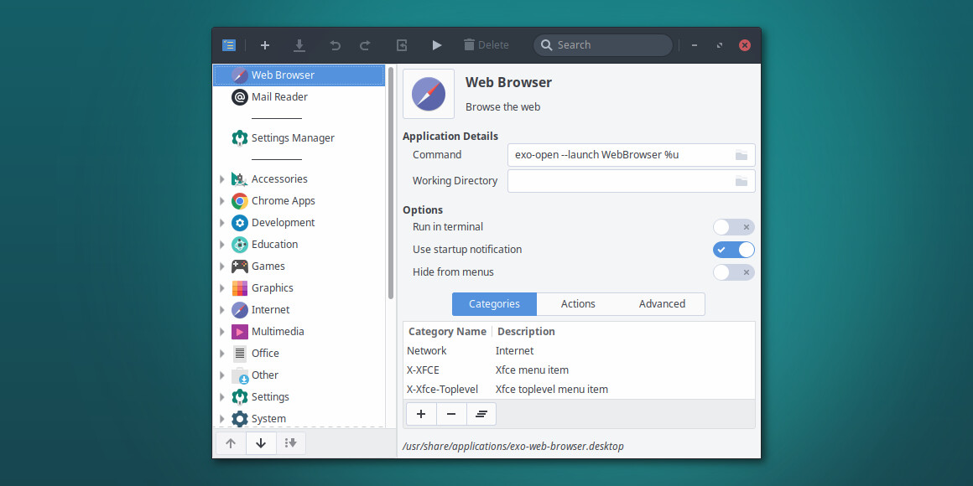Switch to the Actions tab
Image resolution: width=973 pixels, height=486 pixels.
pos(578,304)
